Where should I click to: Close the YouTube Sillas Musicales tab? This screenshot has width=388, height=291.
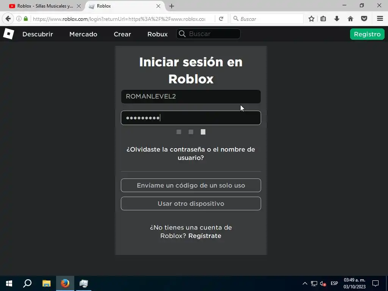pyautogui.click(x=79, y=6)
